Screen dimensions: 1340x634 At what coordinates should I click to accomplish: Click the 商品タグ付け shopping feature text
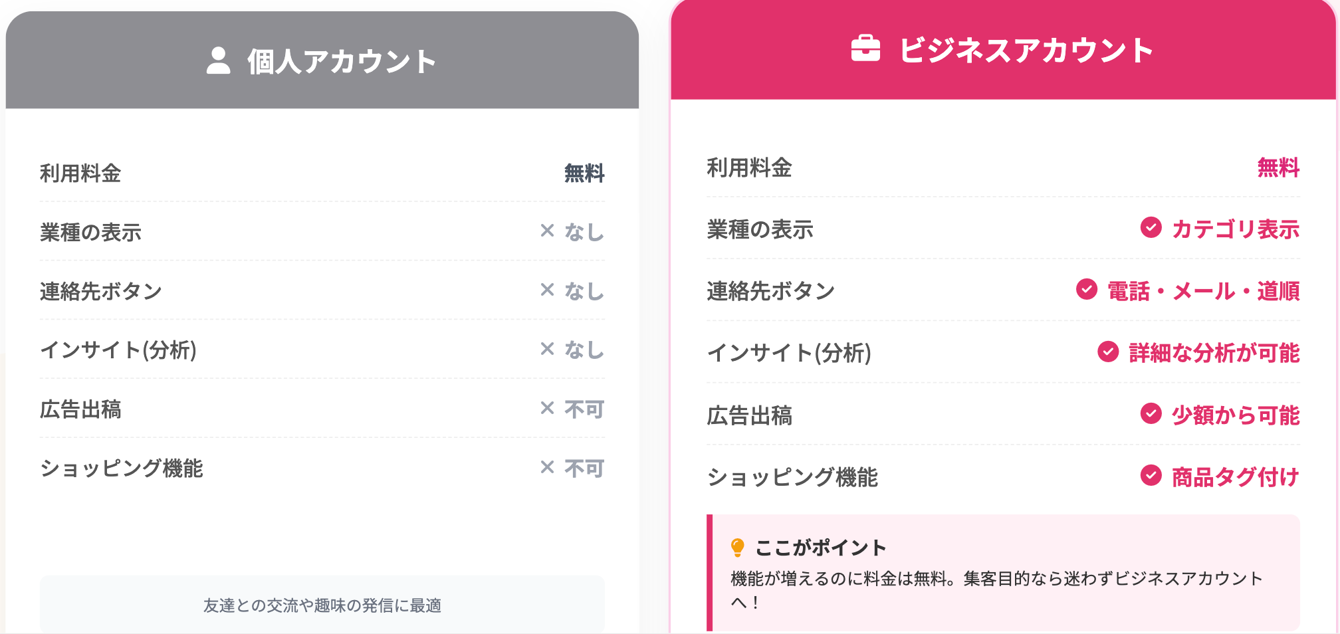1235,477
